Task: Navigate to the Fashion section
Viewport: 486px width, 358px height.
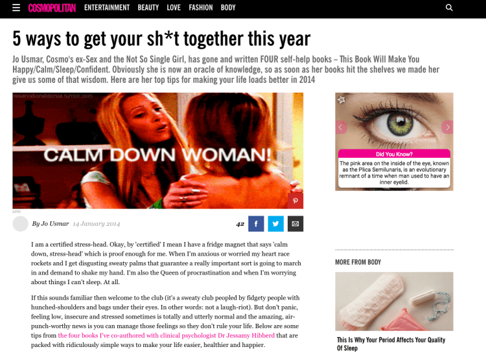Action: click(x=201, y=7)
